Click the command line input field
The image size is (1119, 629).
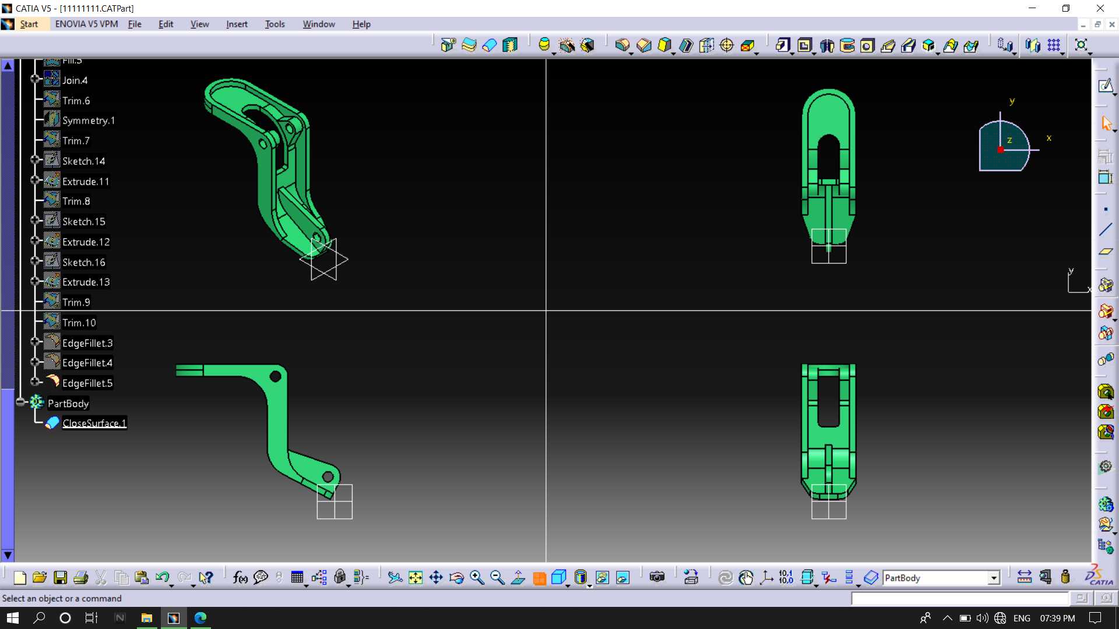click(x=960, y=598)
